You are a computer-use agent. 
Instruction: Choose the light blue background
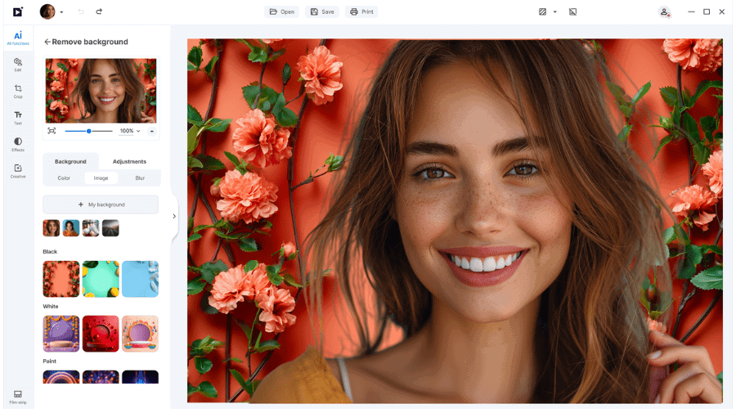(x=140, y=279)
